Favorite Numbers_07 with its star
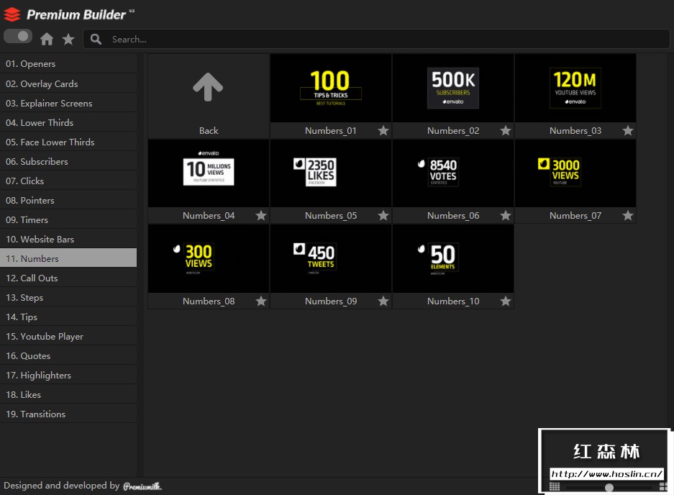 point(627,215)
